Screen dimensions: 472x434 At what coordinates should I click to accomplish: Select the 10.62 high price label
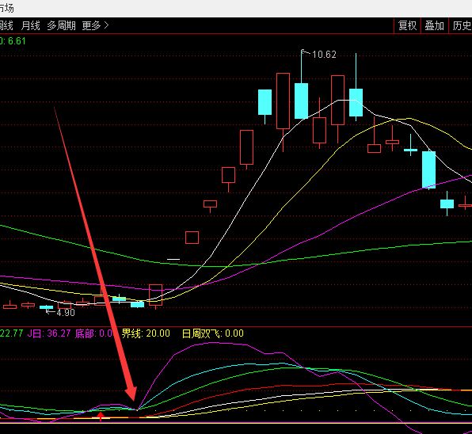(324, 55)
